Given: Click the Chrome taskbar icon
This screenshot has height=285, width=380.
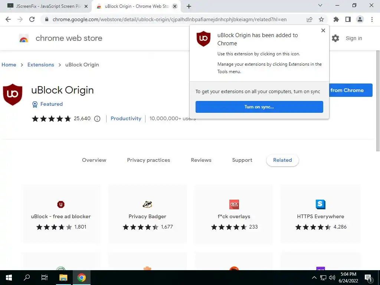Looking at the screenshot, I should tap(82, 278).
